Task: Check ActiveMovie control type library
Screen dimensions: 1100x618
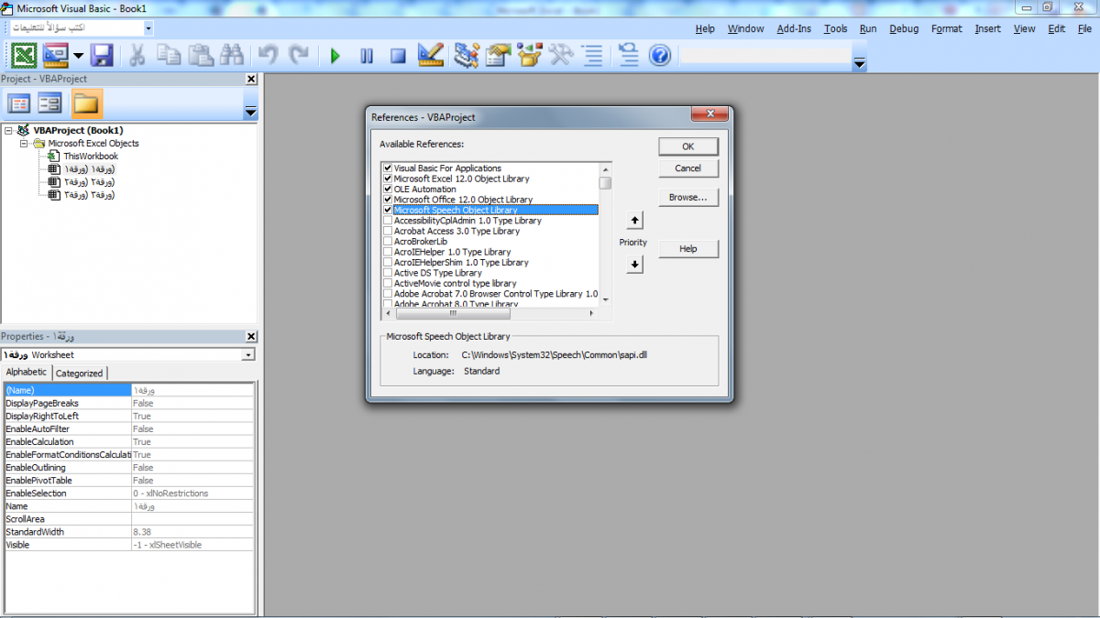Action: click(388, 283)
